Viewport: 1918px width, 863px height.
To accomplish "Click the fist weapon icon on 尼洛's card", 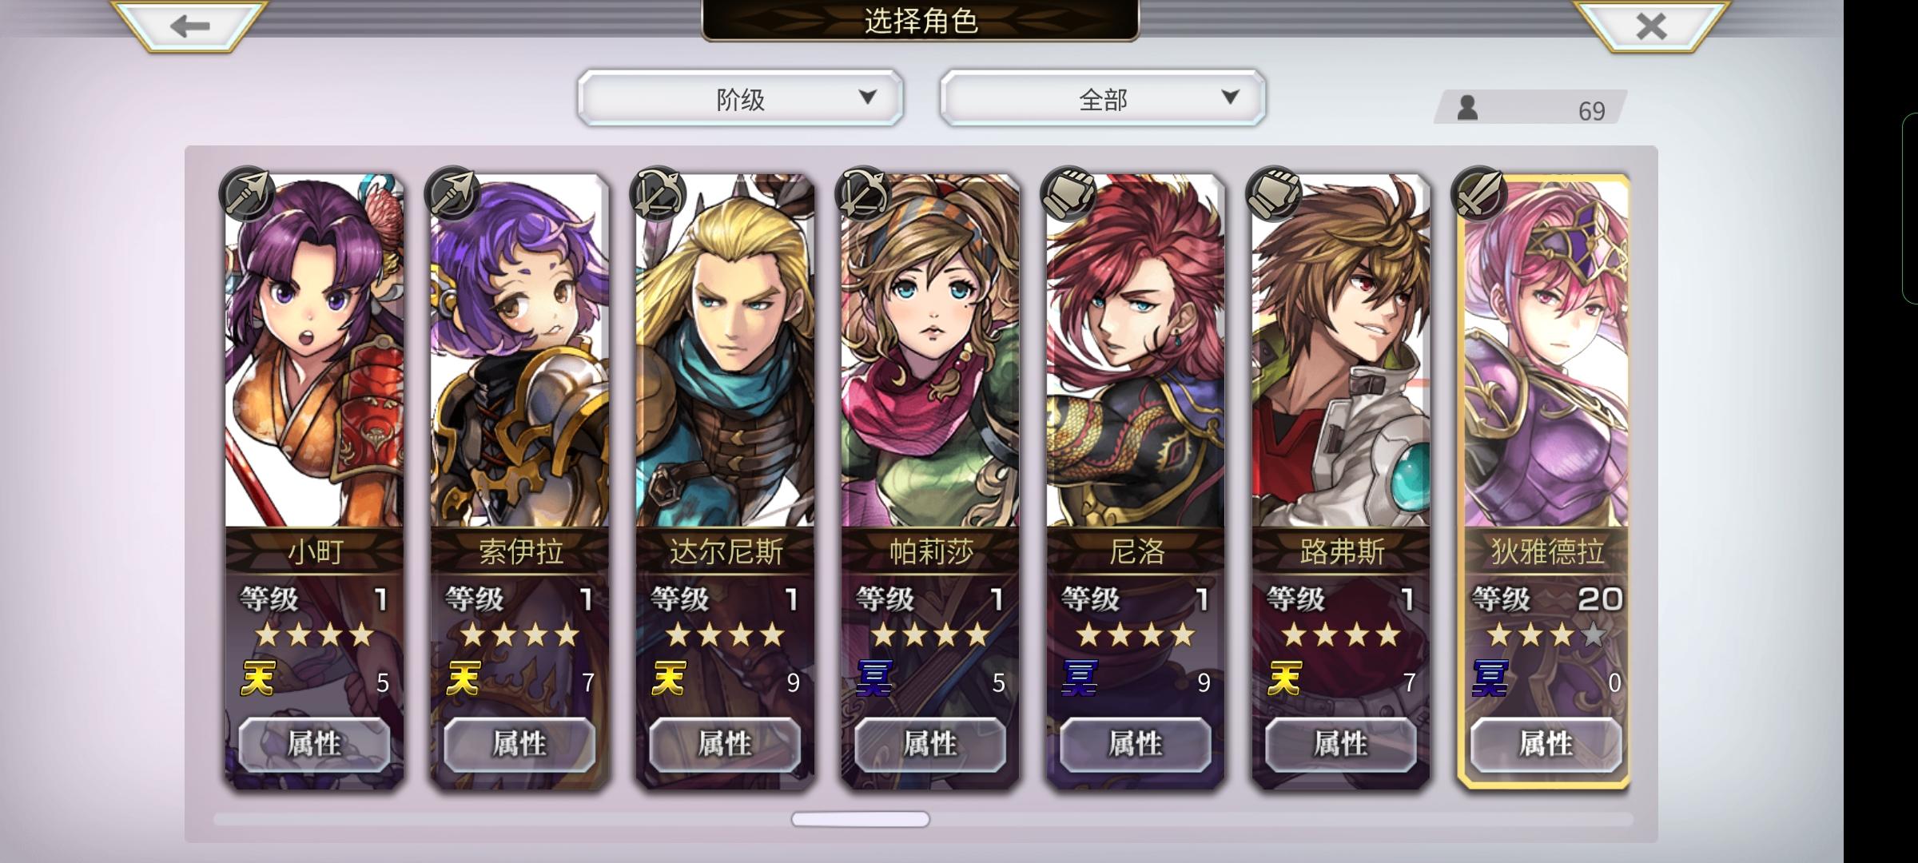I will 1068,194.
